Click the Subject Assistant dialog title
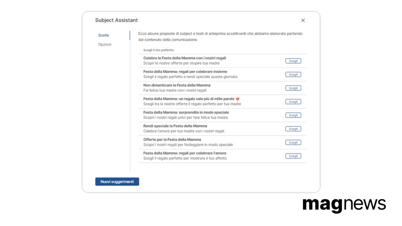This screenshot has width=402, height=226. pyautogui.click(x=116, y=20)
